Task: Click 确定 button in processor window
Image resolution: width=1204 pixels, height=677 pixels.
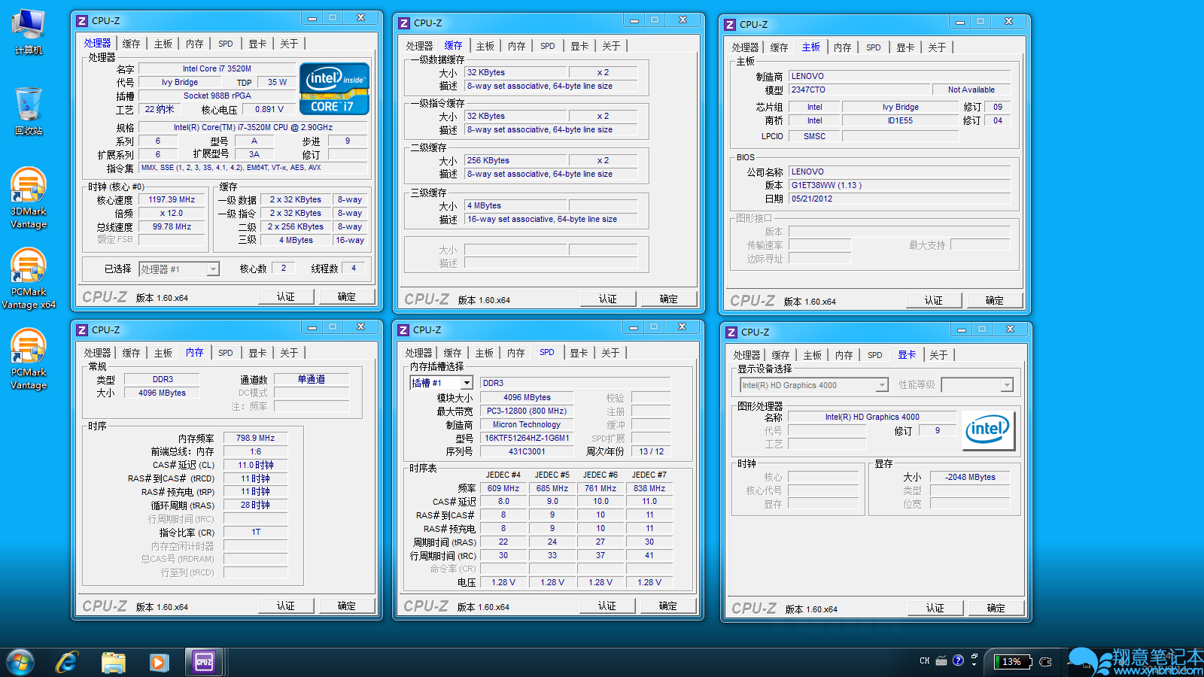Action: [x=347, y=296]
